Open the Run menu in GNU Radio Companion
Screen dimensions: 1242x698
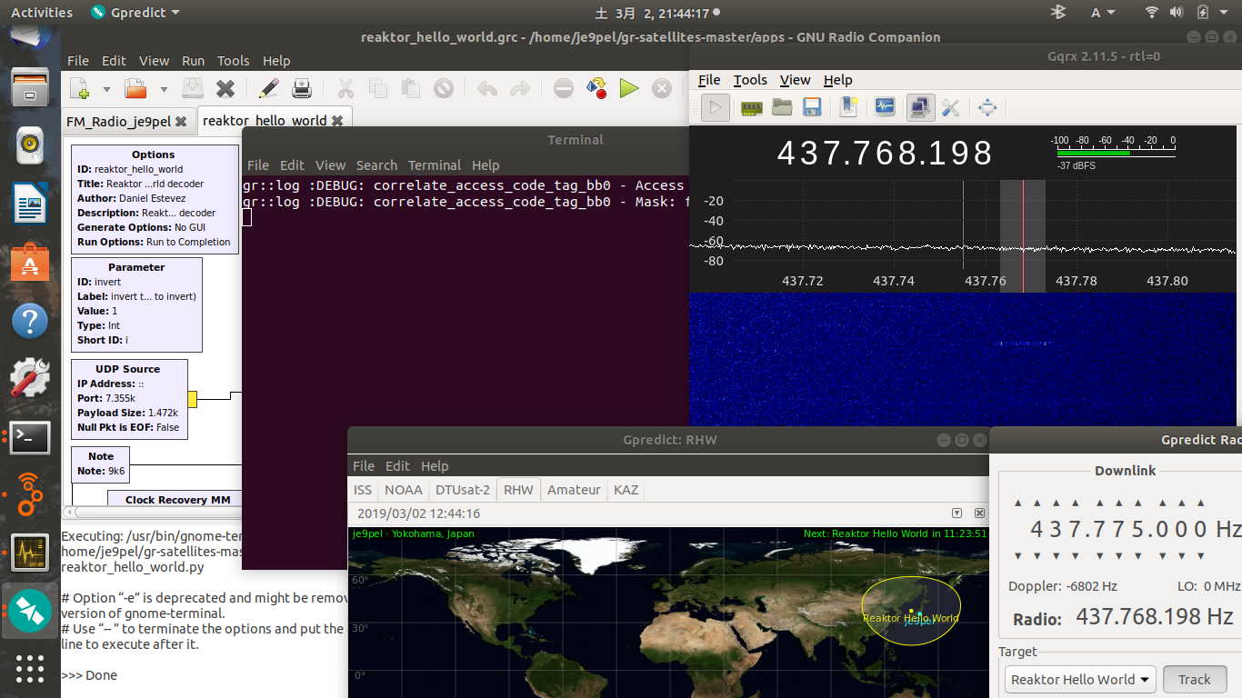click(193, 61)
